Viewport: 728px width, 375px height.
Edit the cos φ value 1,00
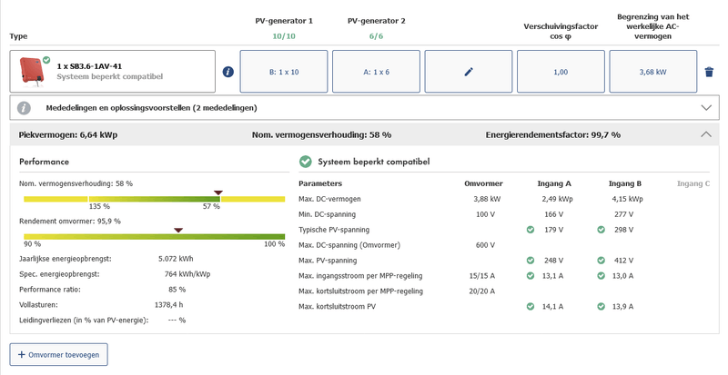coord(561,72)
